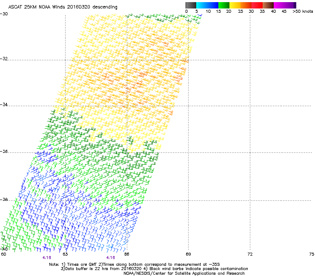Click note '3)Data buffer is 22 hrs from 20160320'
The width and height of the screenshot is (315, 276).
click(101, 269)
